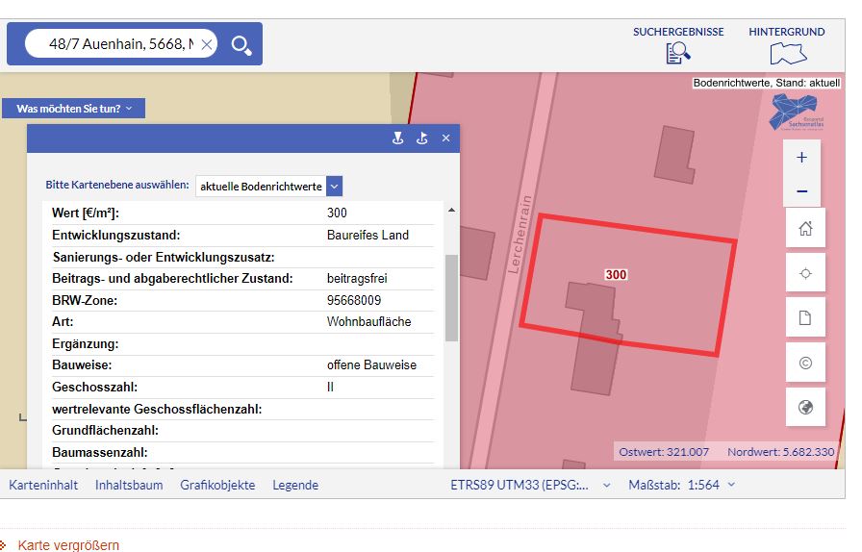Click 'Karte vergrößern' link

(68, 545)
